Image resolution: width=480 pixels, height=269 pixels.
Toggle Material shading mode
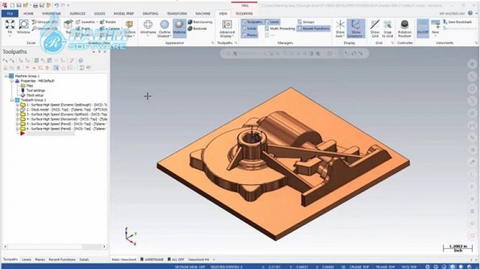pos(179,27)
